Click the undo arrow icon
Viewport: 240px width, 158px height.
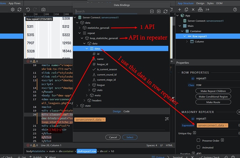tap(28, 9)
